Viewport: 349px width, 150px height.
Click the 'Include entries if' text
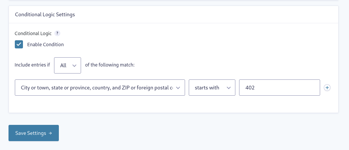(x=32, y=65)
